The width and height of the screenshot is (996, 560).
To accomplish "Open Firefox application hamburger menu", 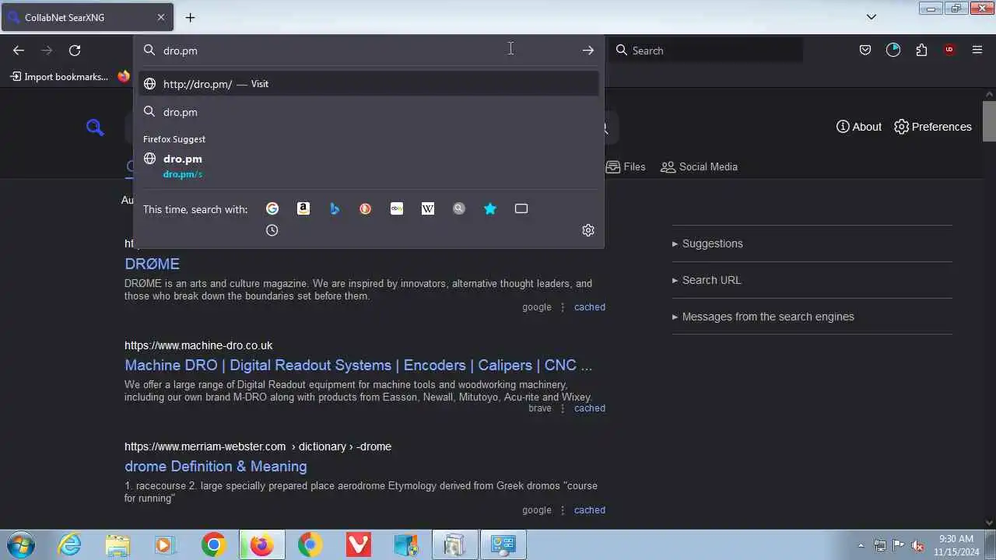I will 977,51.
